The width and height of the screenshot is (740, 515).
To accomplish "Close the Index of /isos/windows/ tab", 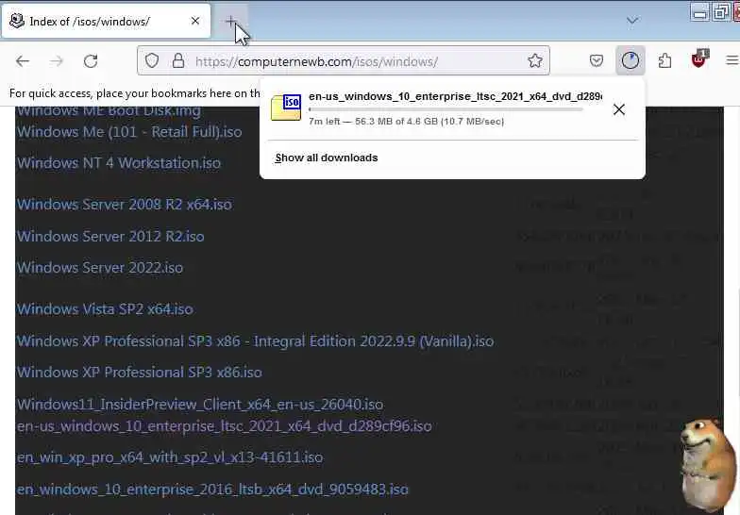I will coord(194,21).
